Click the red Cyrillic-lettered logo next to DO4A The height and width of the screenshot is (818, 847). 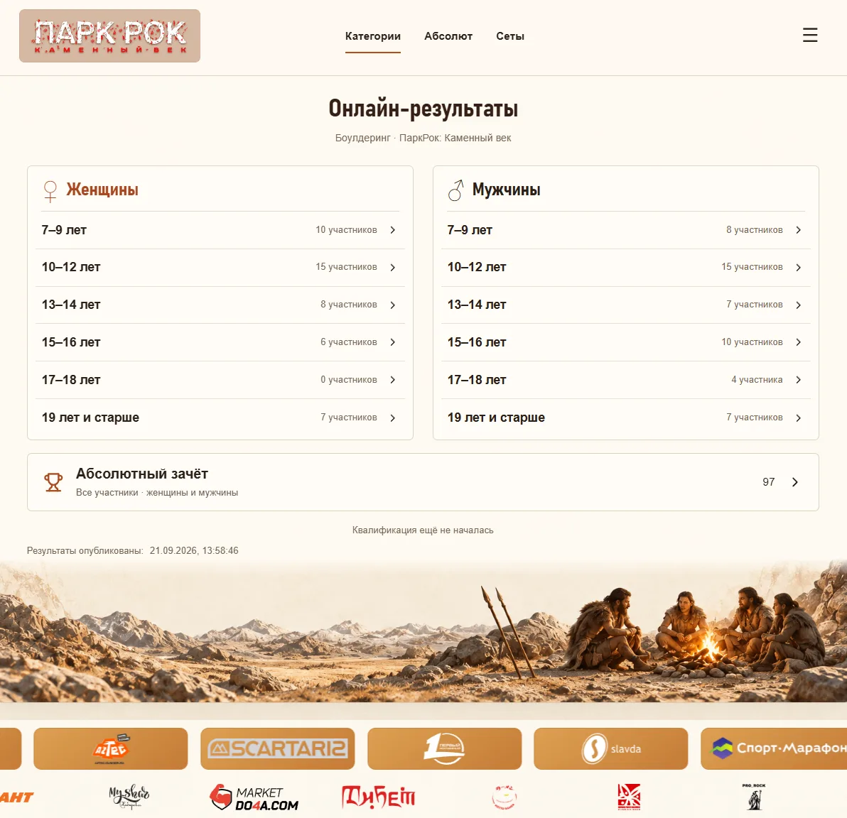pos(378,797)
